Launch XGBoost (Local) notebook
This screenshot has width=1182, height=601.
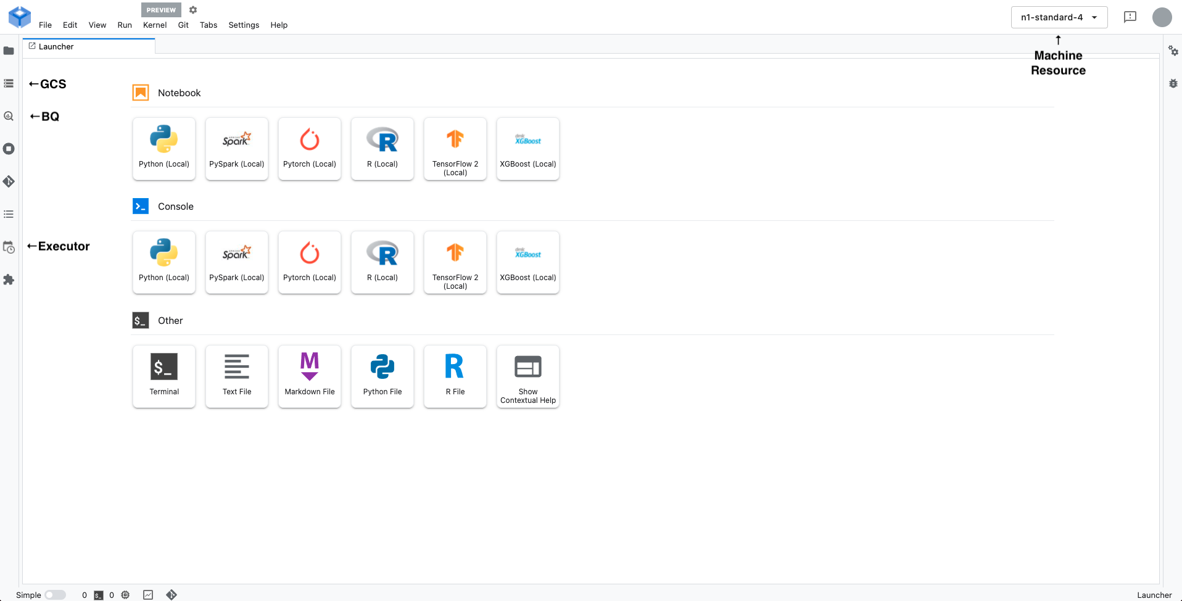pyautogui.click(x=528, y=149)
